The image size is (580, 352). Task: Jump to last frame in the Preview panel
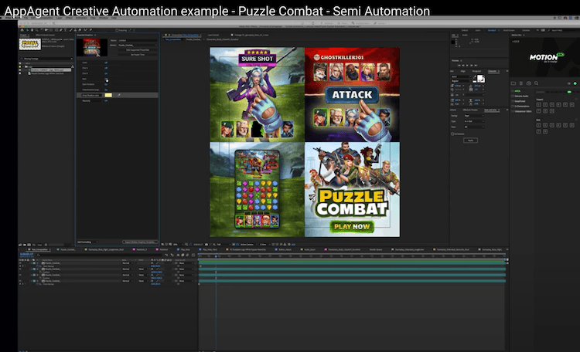476,66
